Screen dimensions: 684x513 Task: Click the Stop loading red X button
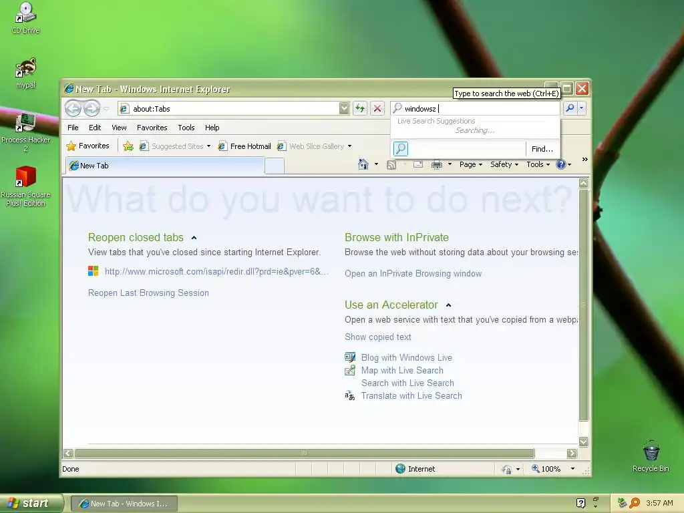377,108
